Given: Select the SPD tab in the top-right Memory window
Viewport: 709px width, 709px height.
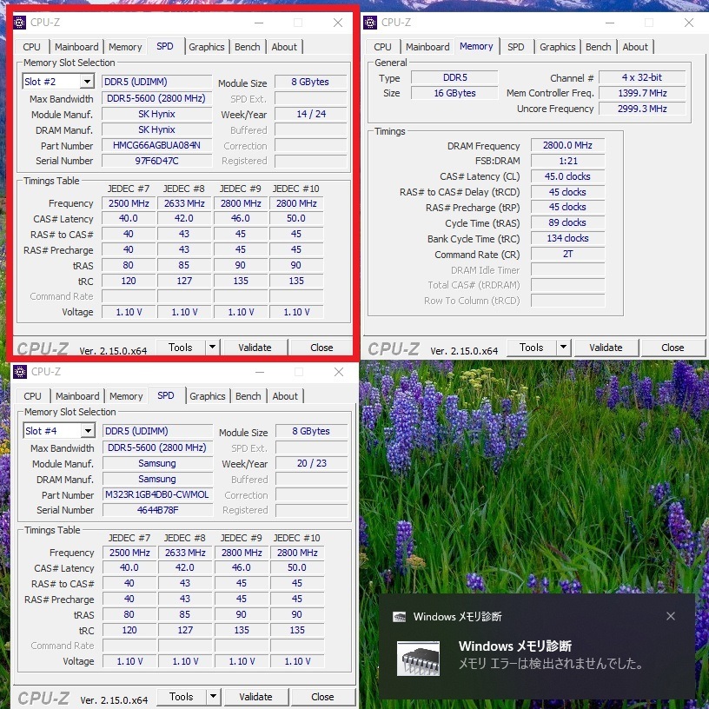Looking at the screenshot, I should (x=515, y=47).
